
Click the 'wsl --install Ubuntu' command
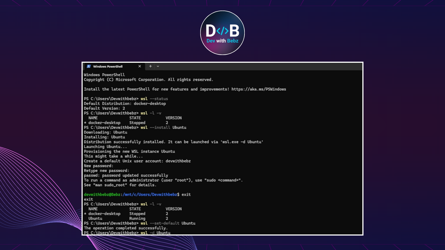point(163,127)
